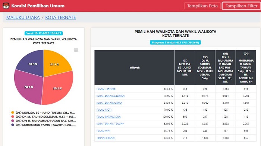
Task: Click the (02) Dr. M. TAUHID column header
Action: pos(205,68)
